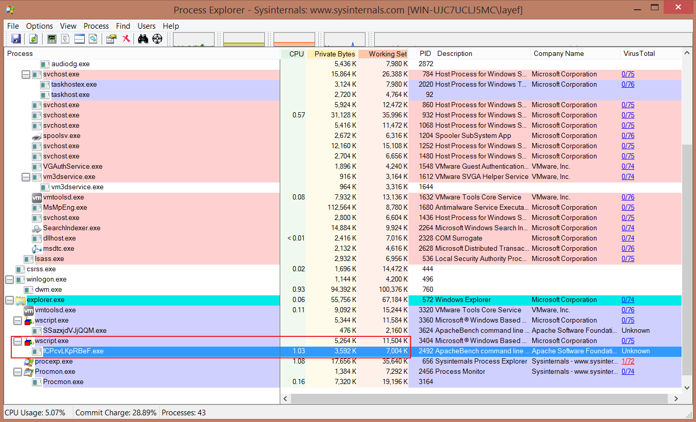This screenshot has width=696, height=422.
Task: Click the orange physical memory mini graph
Action: [294, 39]
